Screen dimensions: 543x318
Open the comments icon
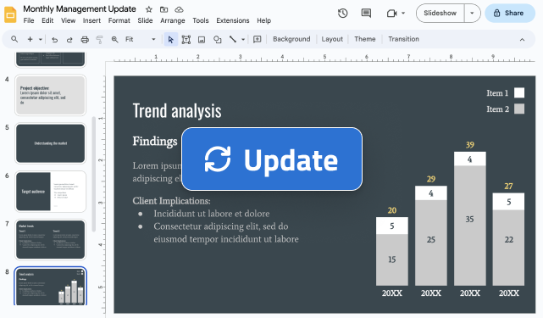pos(366,14)
